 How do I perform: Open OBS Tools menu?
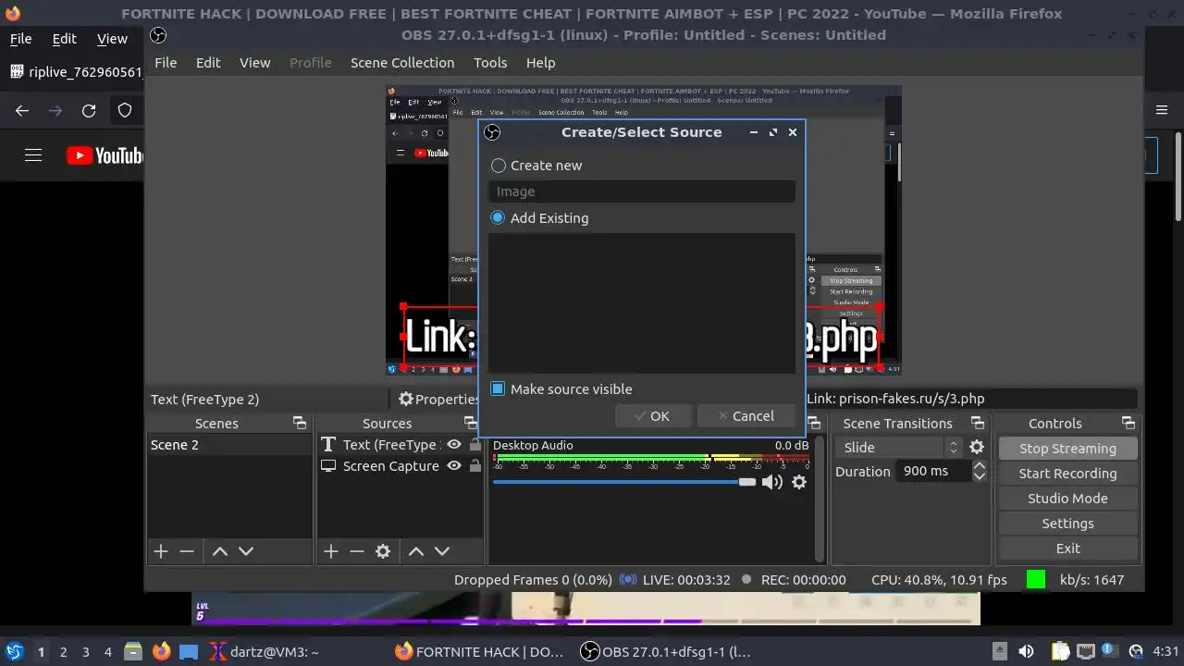[490, 63]
